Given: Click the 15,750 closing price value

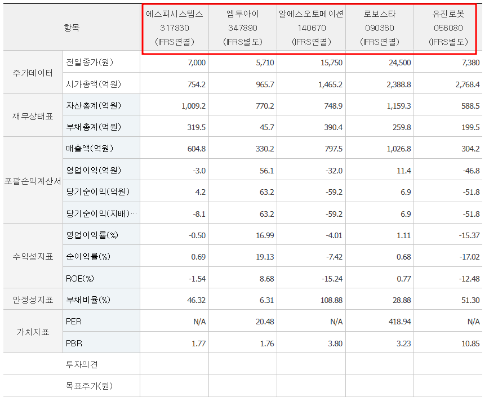Looking at the screenshot, I should coord(331,63).
